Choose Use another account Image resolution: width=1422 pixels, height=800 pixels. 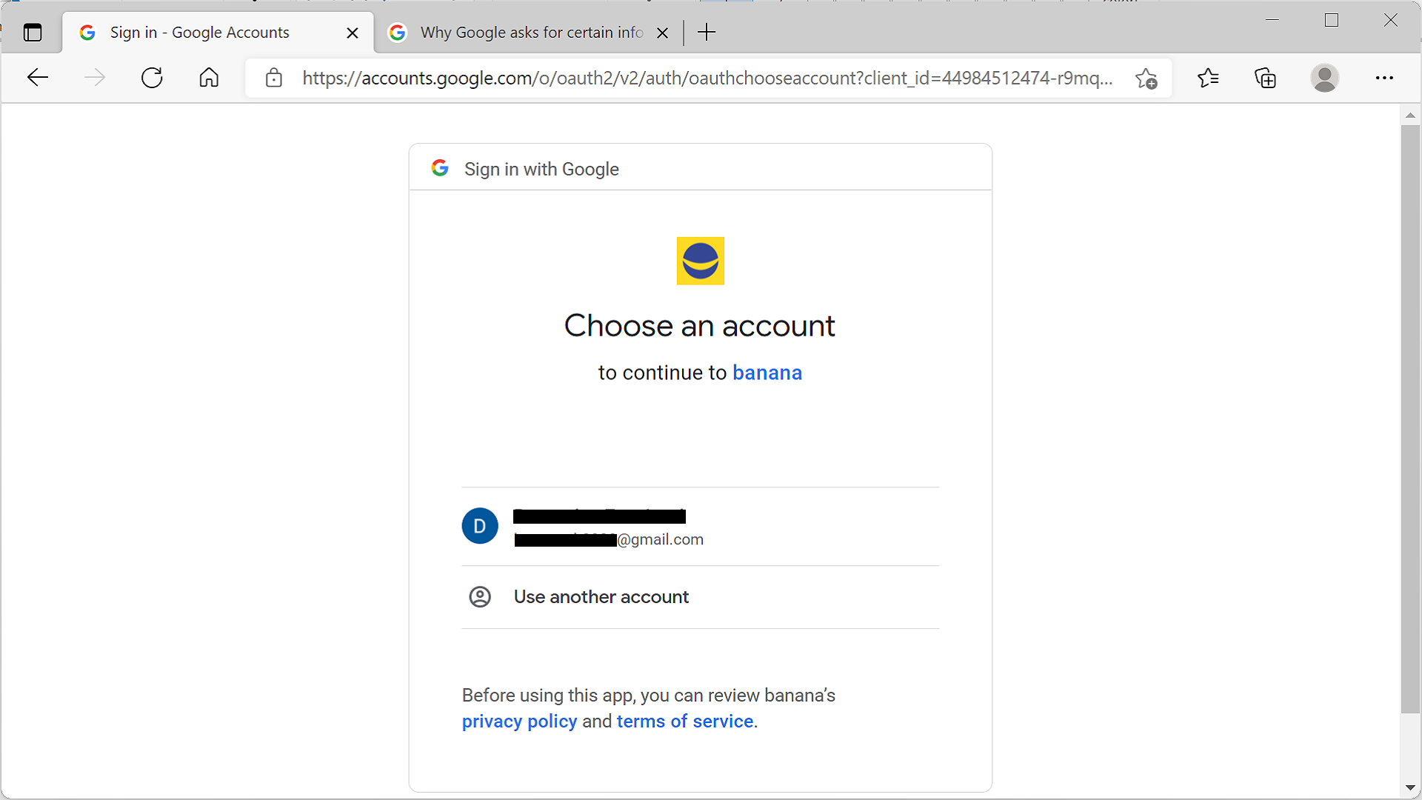pos(601,596)
